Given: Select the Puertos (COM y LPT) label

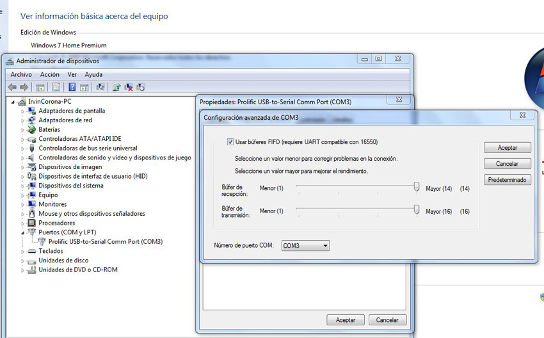Looking at the screenshot, I should coord(67,232).
